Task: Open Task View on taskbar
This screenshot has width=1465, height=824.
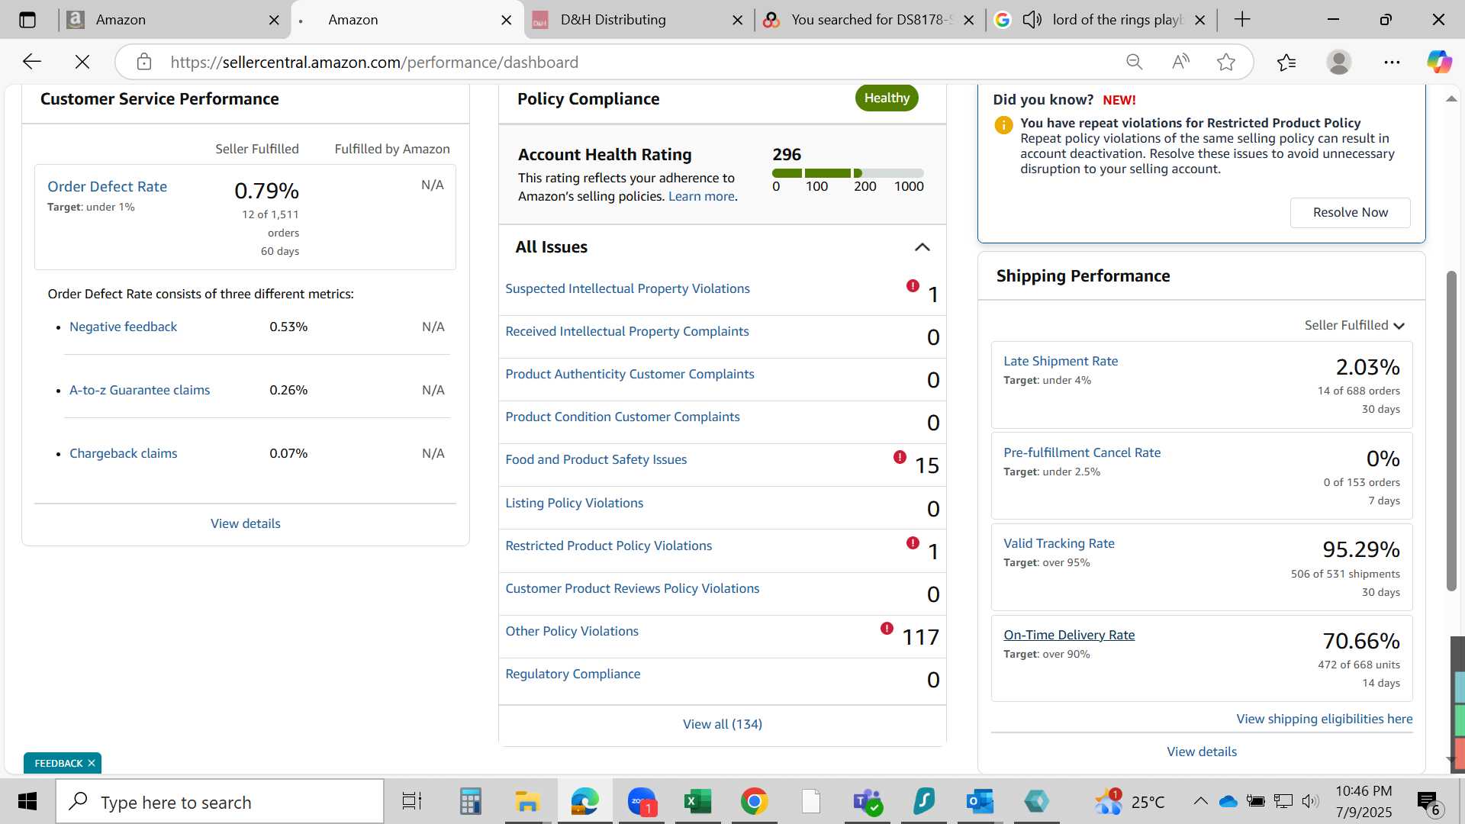Action: coord(411,802)
